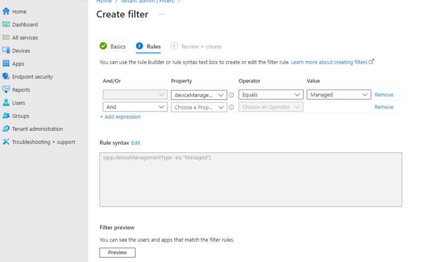Viewport: 441px width, 262px height.
Task: Click the Devices icon in sidebar
Action: pos(6,50)
